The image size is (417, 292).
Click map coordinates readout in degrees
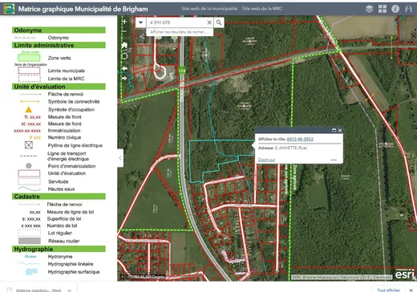pyautogui.click(x=146, y=277)
